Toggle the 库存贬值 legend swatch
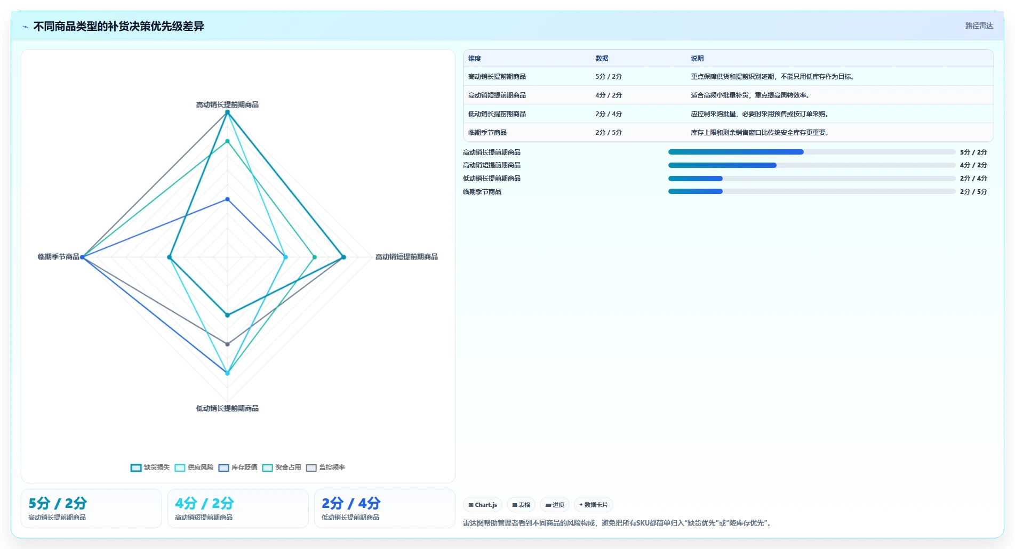 (223, 467)
